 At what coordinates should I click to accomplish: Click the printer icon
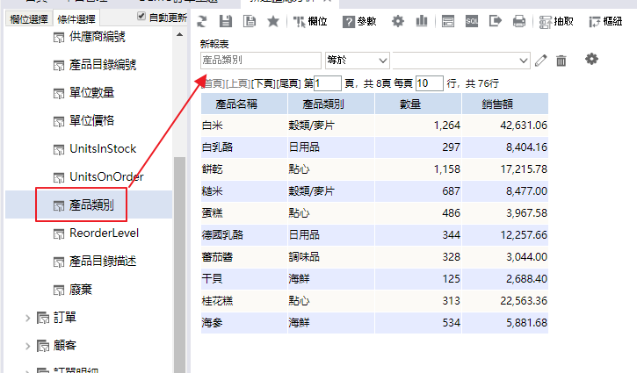point(519,21)
